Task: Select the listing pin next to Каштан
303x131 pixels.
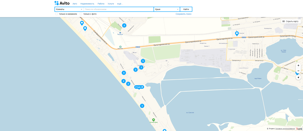Action: [x=237, y=33]
